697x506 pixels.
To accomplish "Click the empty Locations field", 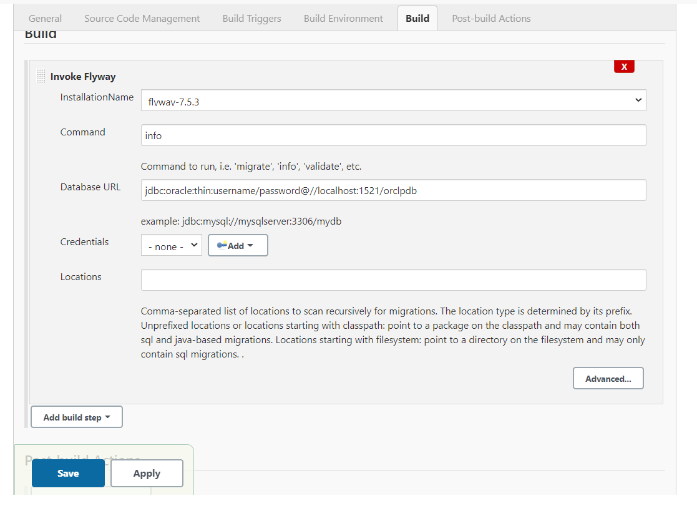I will pyautogui.click(x=393, y=280).
